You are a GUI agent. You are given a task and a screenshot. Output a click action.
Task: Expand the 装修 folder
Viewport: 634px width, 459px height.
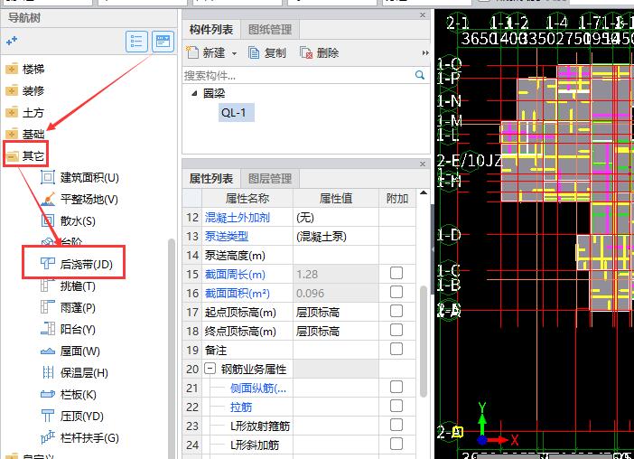12,90
